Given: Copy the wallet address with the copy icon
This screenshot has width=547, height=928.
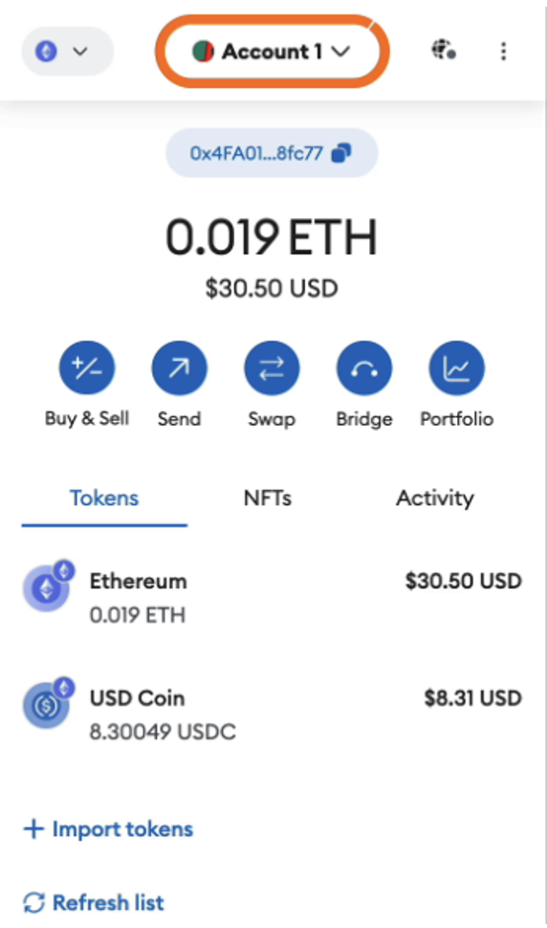Looking at the screenshot, I should 341,153.
